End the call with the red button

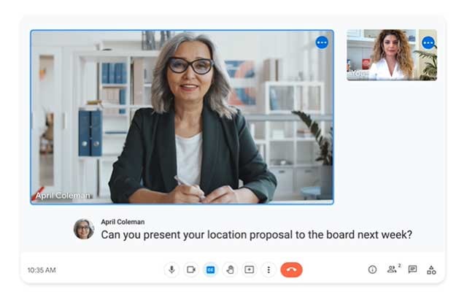tap(291, 269)
